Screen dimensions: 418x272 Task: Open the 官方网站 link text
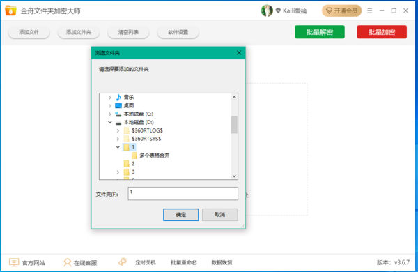coord(33,263)
